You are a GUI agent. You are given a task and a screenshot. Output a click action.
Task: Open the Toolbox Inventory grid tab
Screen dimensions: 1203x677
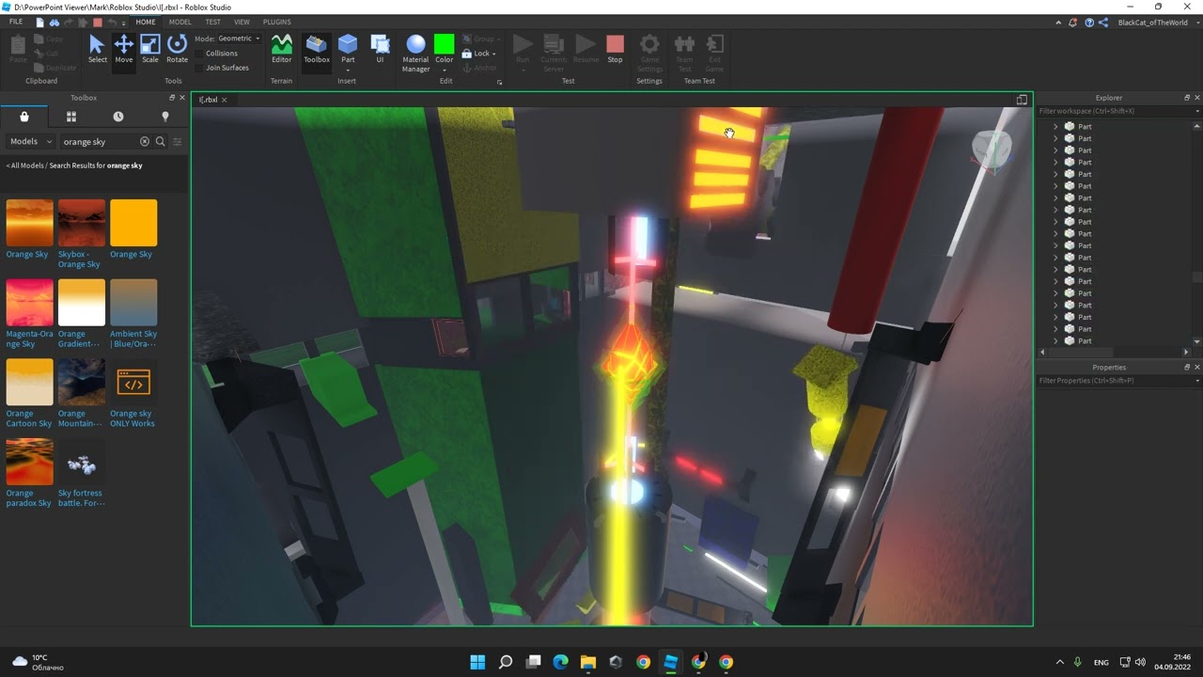tap(70, 117)
